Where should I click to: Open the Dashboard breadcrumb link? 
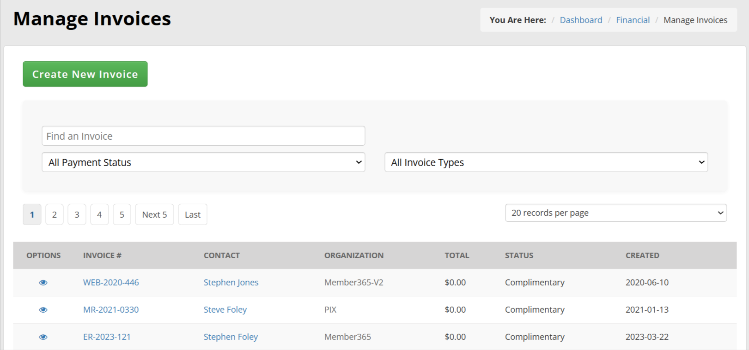(581, 20)
